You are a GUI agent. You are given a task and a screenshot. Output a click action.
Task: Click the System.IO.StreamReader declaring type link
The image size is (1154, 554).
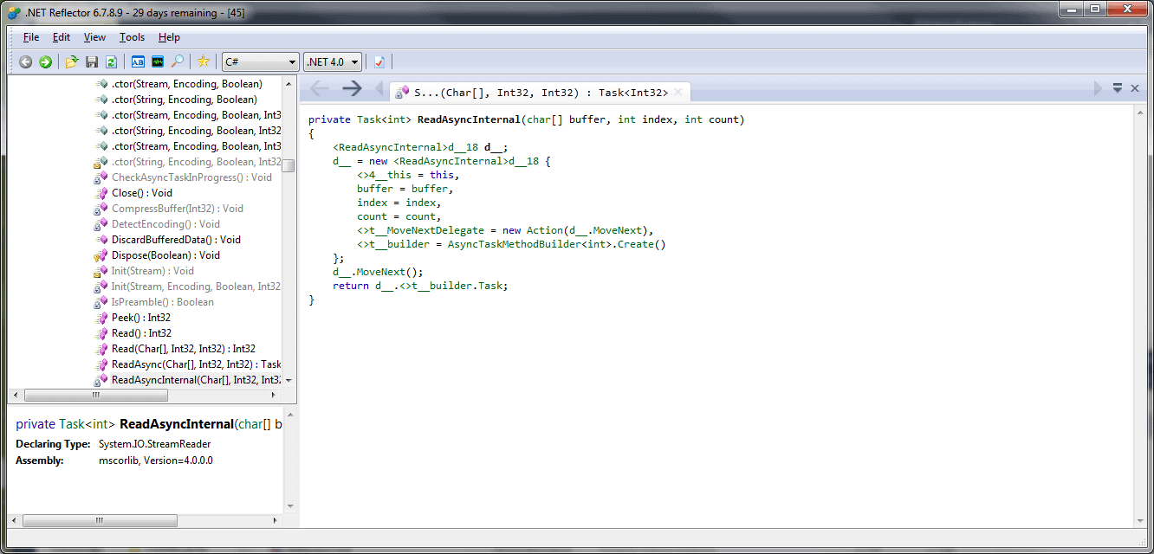(154, 444)
